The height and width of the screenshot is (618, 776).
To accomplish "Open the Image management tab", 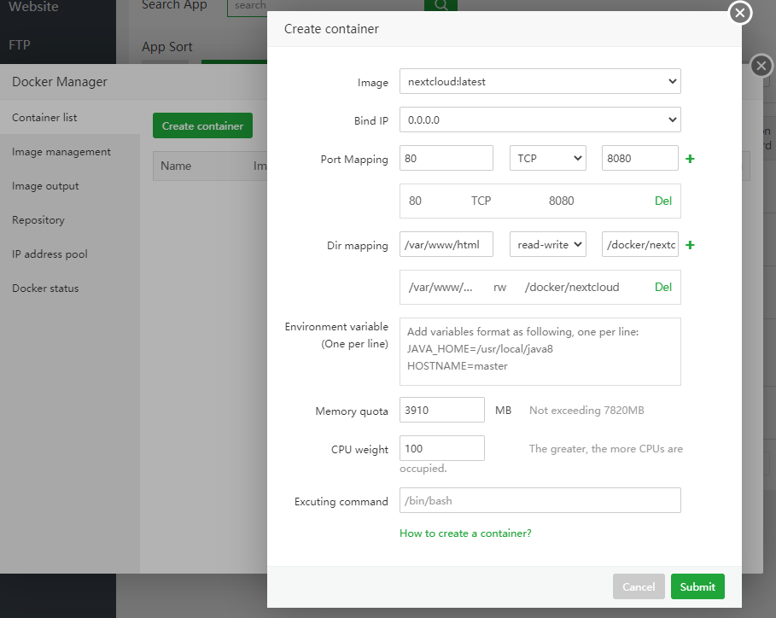I will click(61, 152).
